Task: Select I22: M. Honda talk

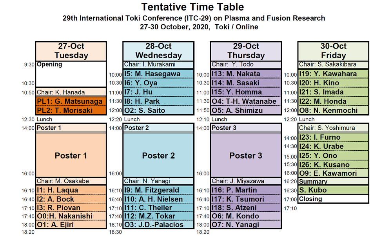Action: (333, 101)
